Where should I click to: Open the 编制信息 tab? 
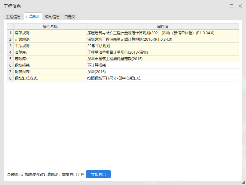click(x=52, y=17)
